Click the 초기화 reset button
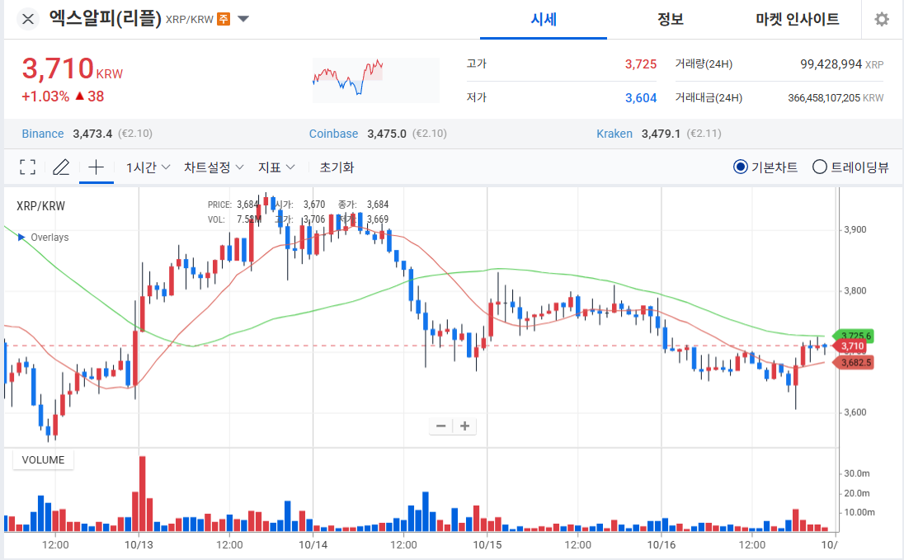904x560 pixels. 337,167
